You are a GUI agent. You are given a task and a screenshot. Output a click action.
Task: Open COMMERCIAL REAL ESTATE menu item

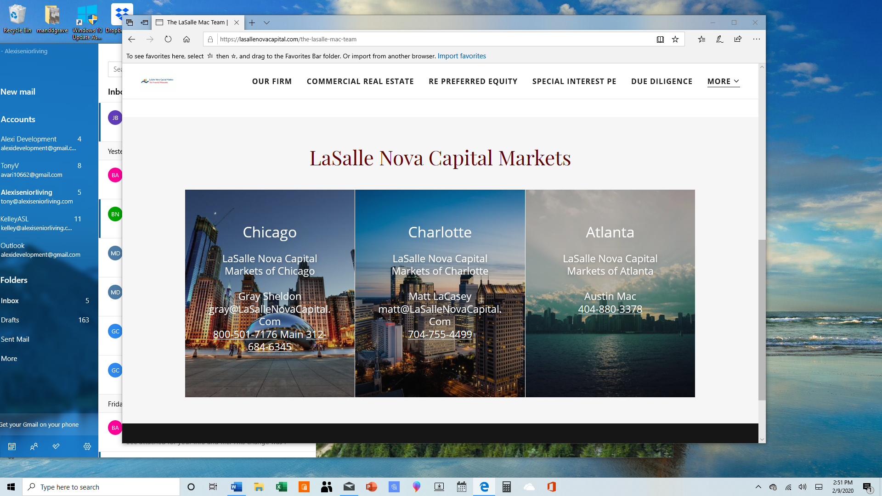360,81
